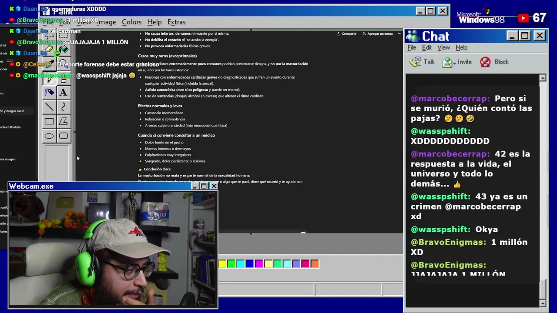The height and width of the screenshot is (313, 557).
Task: Select the Rectangle shape tool
Action: click(x=49, y=122)
